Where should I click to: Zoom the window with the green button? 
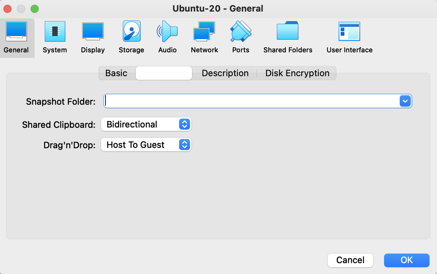pos(35,9)
